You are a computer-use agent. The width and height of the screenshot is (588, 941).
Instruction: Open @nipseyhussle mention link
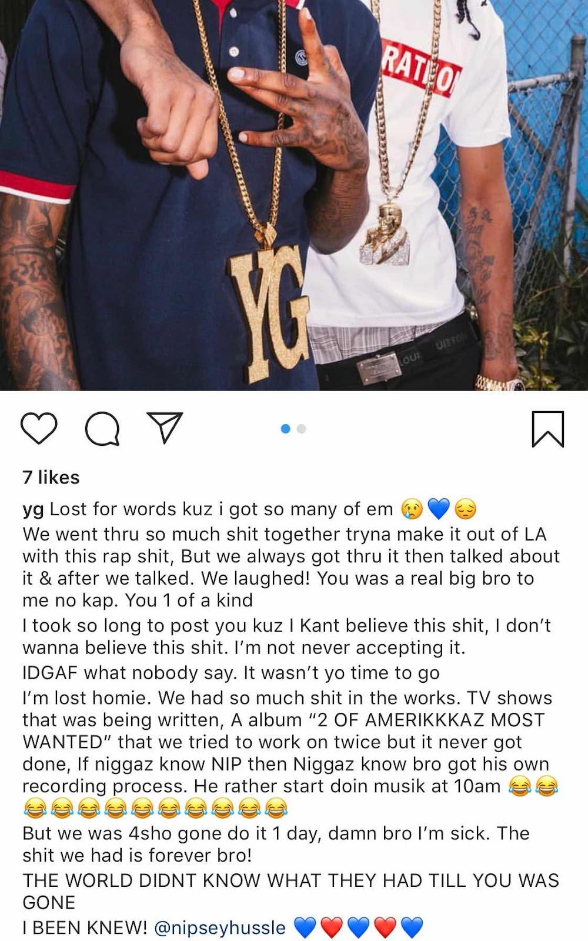[220, 927]
